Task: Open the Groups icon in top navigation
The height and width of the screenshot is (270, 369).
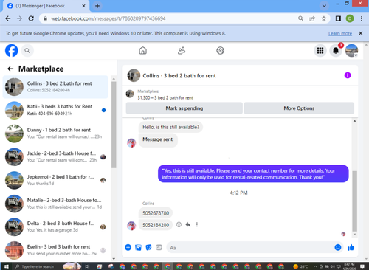Action: click(x=220, y=50)
